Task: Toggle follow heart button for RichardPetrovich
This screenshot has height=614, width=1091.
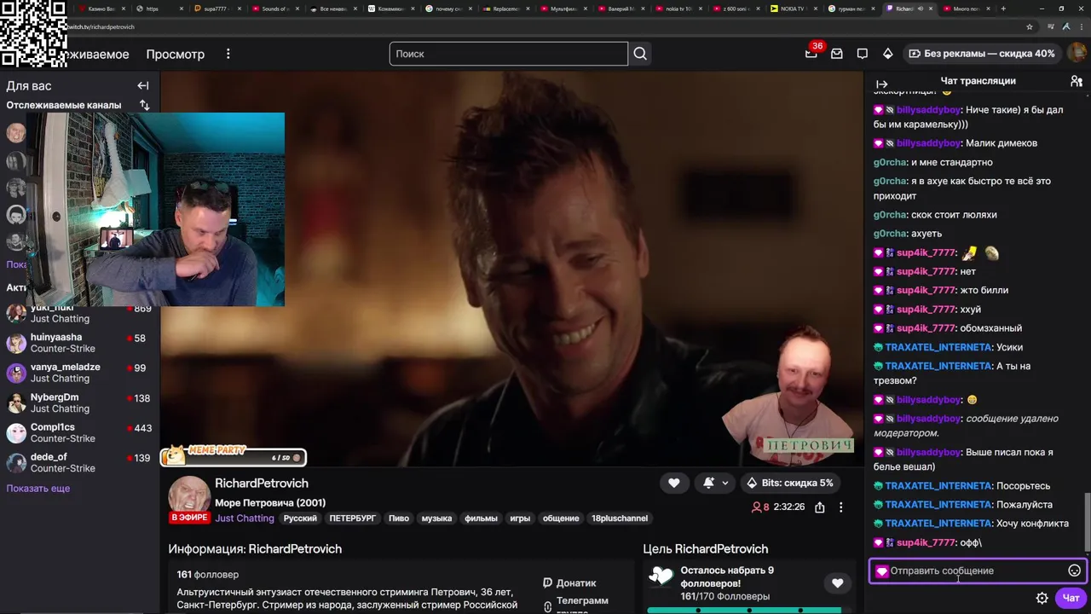Action: pos(673,483)
